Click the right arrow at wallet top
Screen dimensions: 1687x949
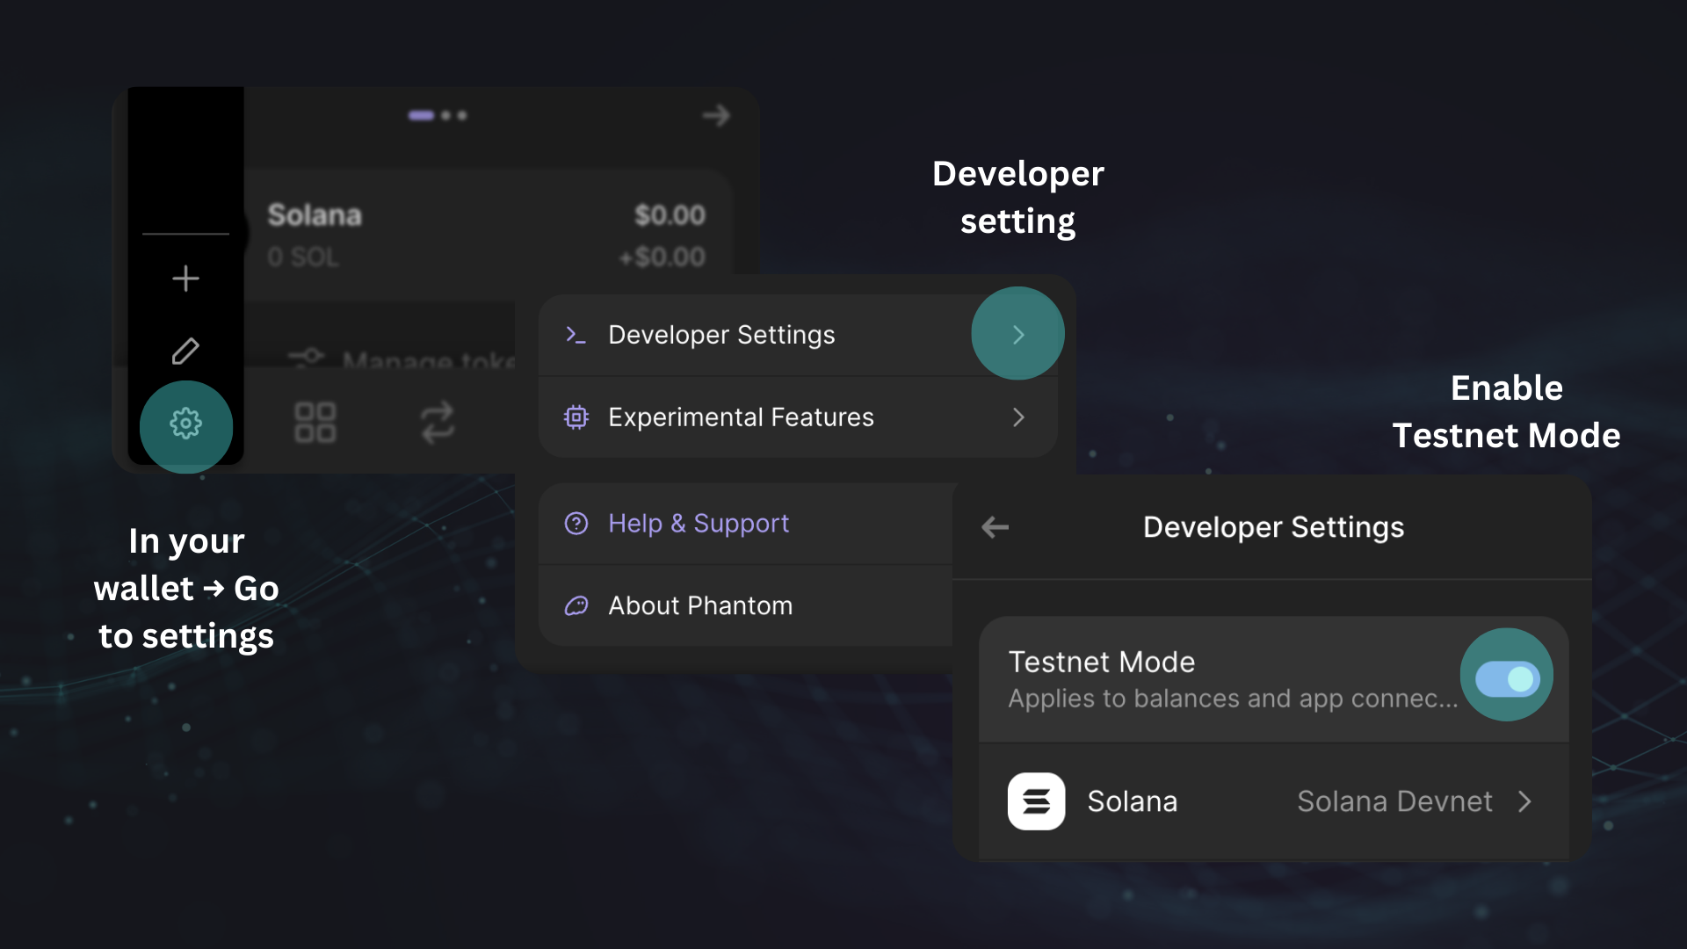point(716,115)
